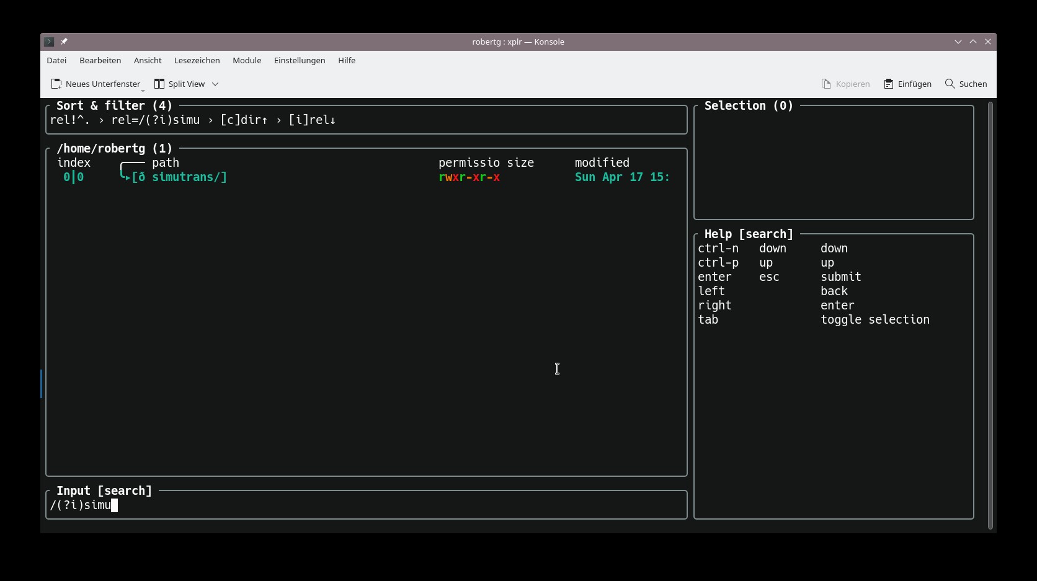Minimize the Konsole window

click(x=958, y=42)
